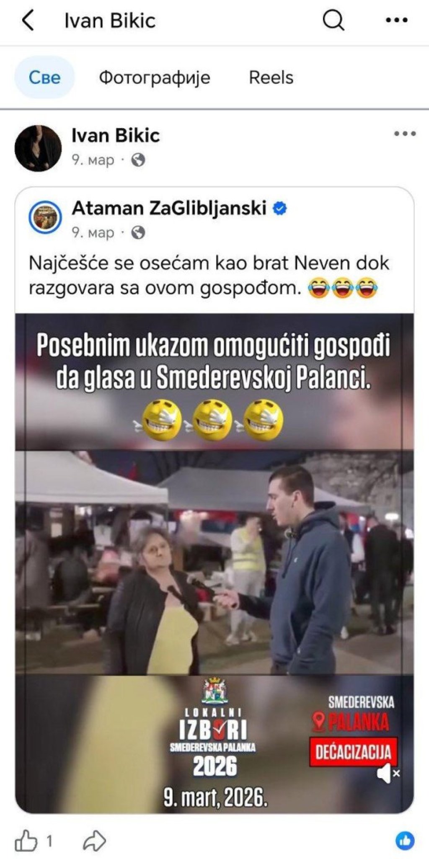Like the post with the thumbs-up icon

click(x=26, y=840)
